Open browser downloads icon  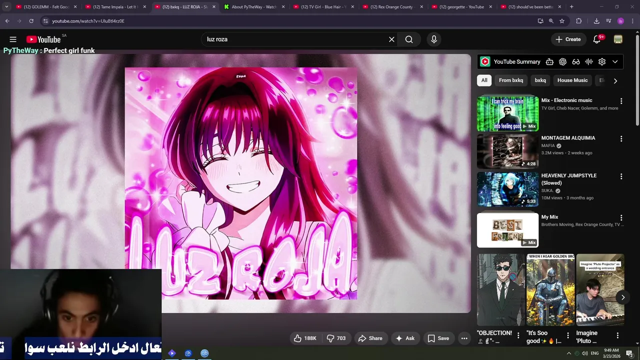[x=596, y=21]
